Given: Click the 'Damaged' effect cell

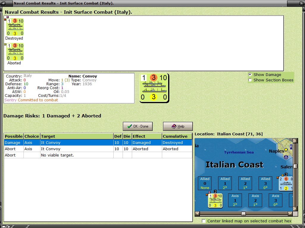Looking at the screenshot, I should [147, 143].
